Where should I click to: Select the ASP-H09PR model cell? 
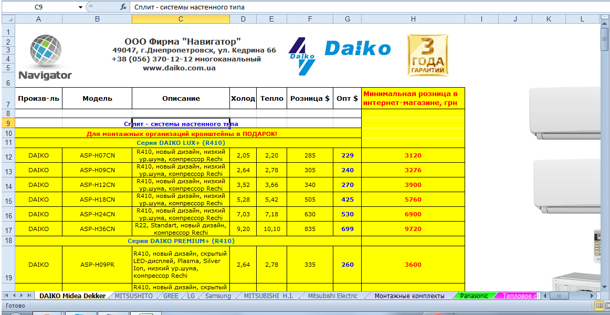(x=97, y=265)
